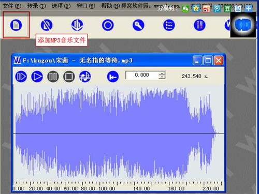Click the crossed-out document toolbar icon
259x194 pixels.
[47, 25]
